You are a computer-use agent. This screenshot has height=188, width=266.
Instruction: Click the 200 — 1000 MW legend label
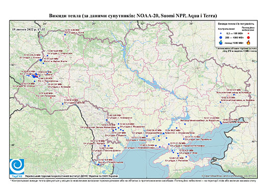(x=234, y=37)
